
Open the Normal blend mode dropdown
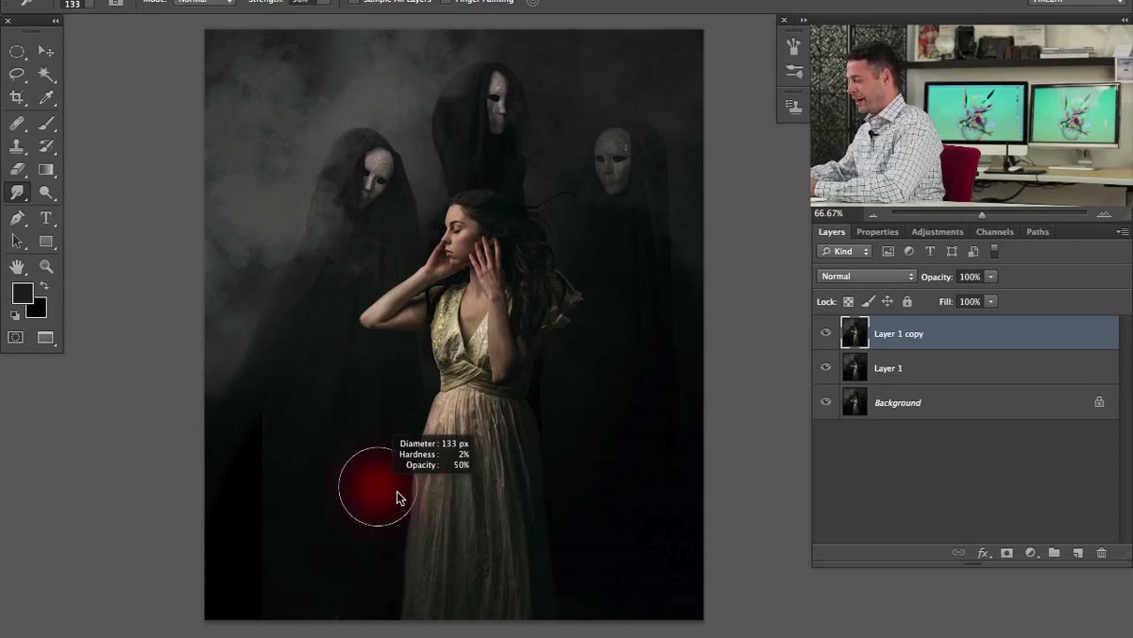click(x=866, y=277)
